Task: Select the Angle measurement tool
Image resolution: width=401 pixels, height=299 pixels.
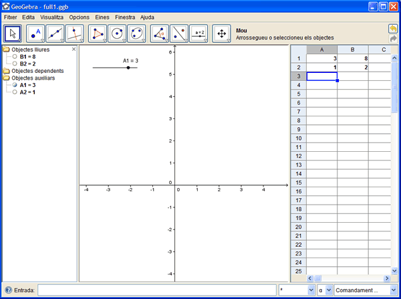Action: tap(160, 33)
